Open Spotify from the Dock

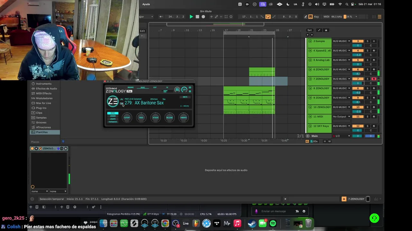pyautogui.click(x=273, y=223)
